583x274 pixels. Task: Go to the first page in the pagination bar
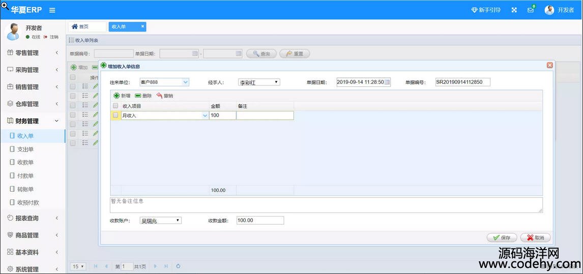96,266
